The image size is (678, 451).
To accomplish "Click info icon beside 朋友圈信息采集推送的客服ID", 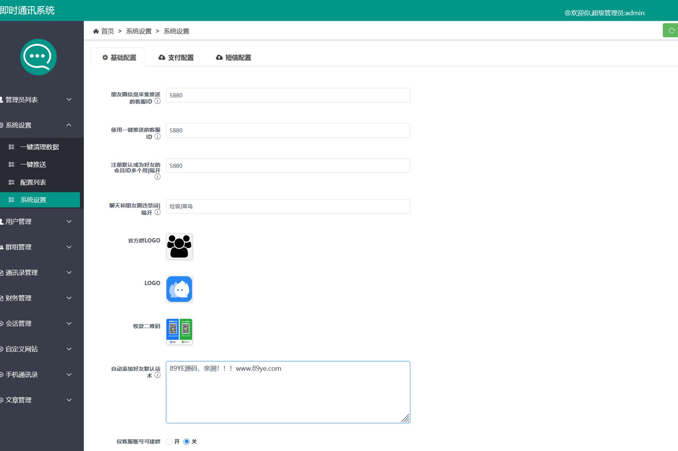I will click(x=157, y=101).
